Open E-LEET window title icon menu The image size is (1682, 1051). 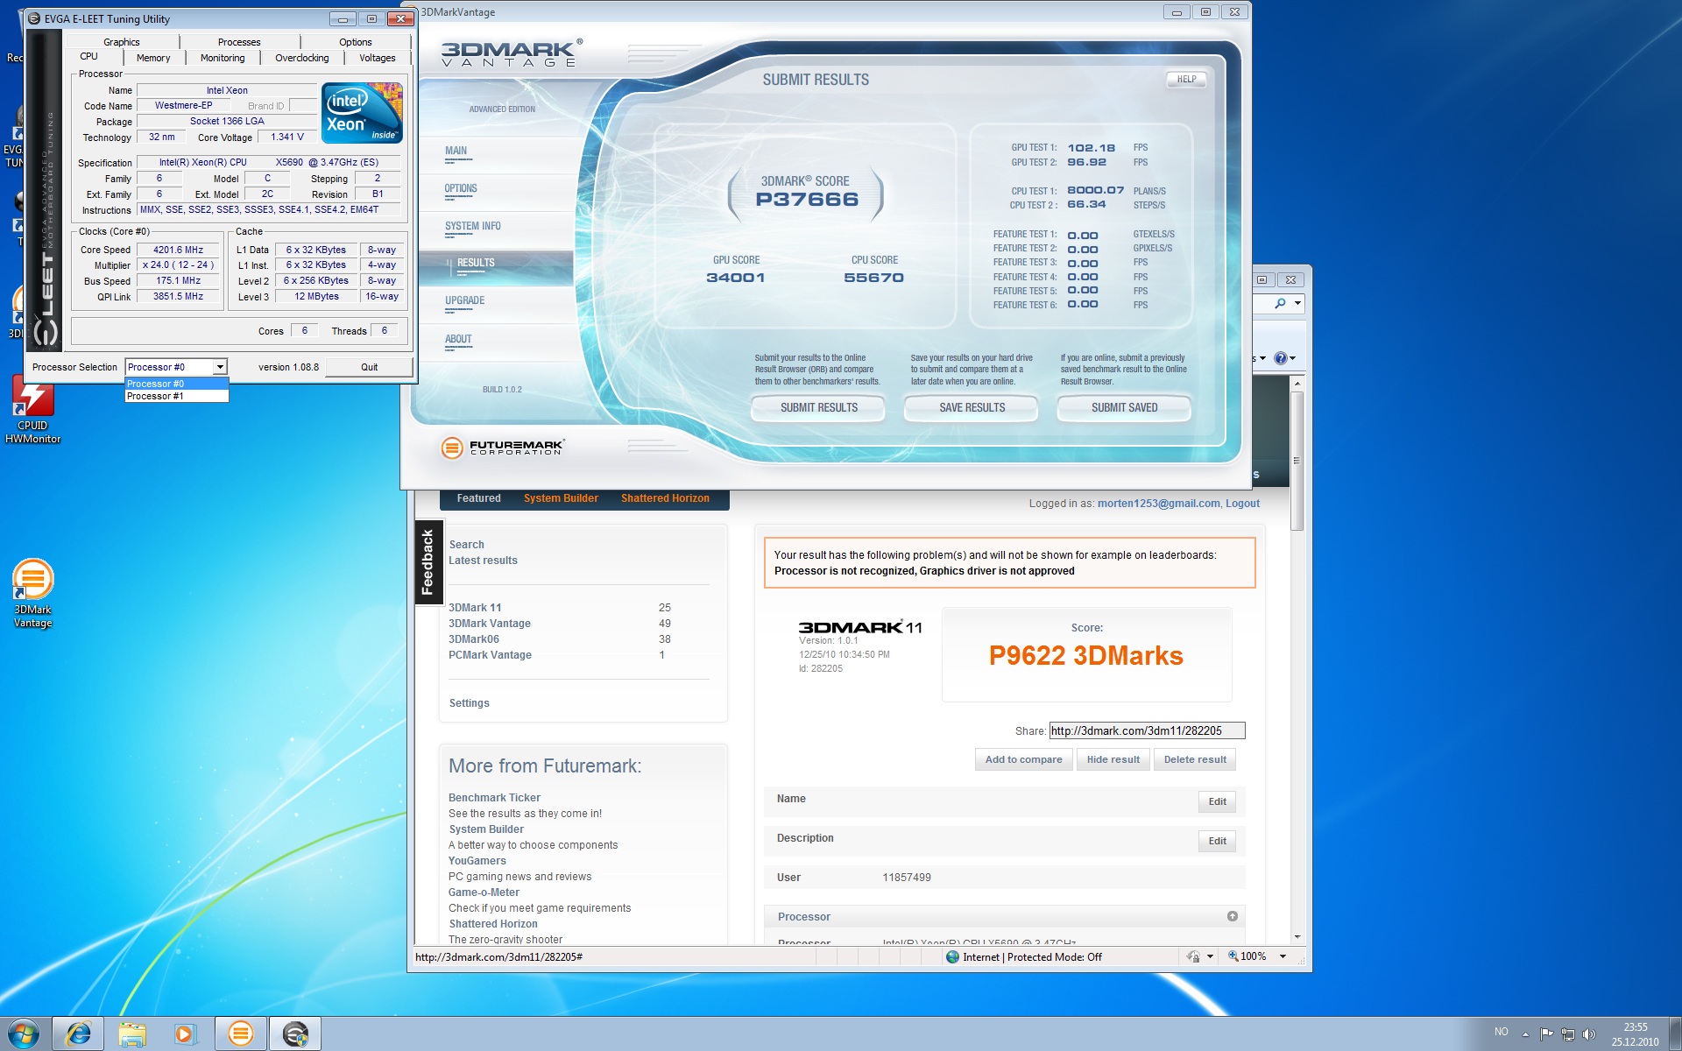tap(34, 18)
